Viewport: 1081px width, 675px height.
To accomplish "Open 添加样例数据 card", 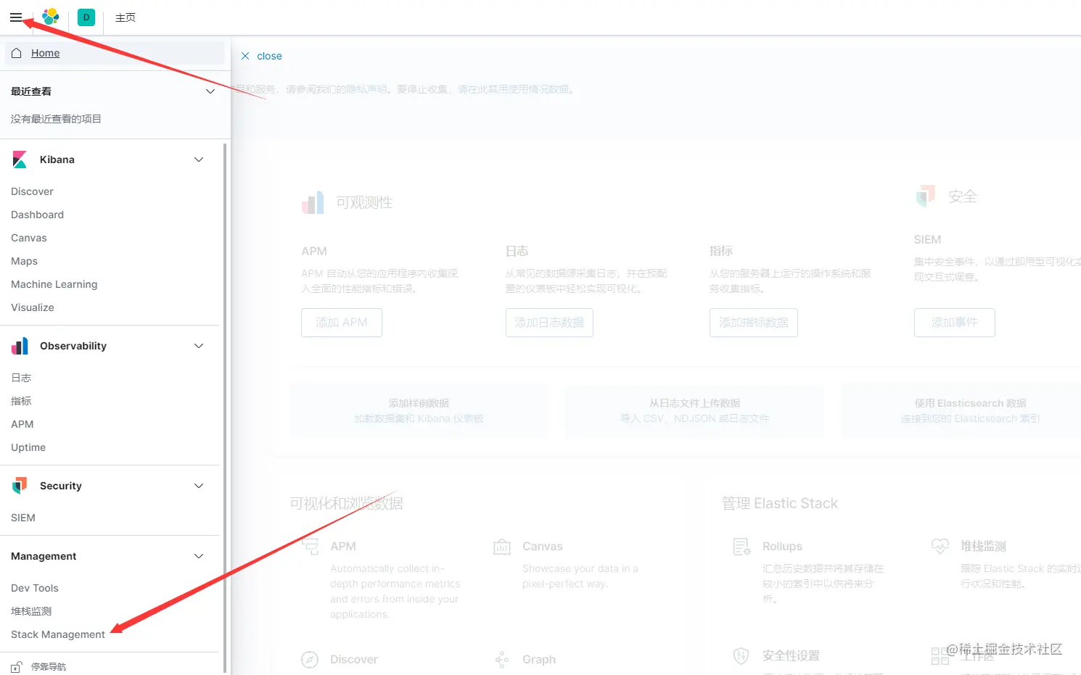I will 419,411.
